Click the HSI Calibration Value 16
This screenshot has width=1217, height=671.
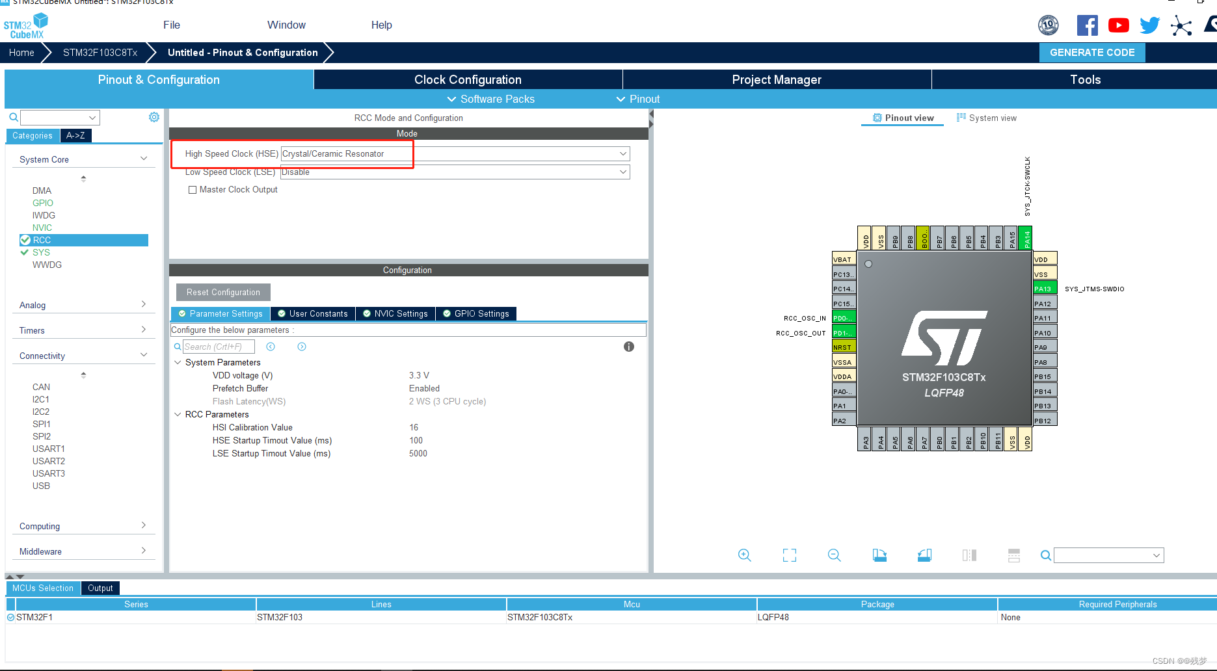[414, 427]
